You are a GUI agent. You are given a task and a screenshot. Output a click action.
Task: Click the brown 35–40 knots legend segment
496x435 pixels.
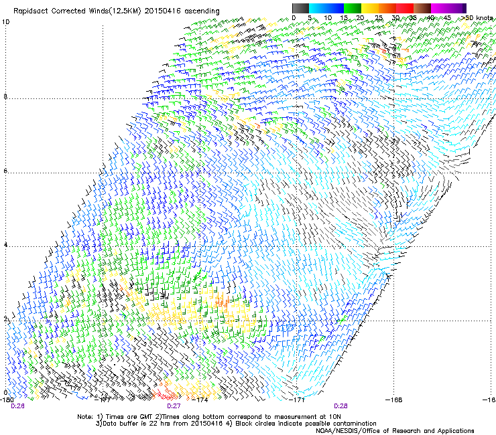point(422,8)
